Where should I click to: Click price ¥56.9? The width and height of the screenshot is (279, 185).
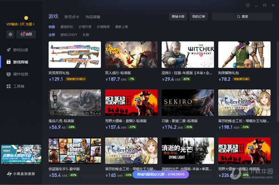tap(55, 127)
